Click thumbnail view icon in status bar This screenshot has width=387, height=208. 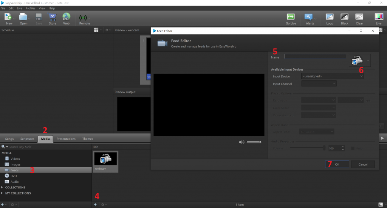point(381,205)
